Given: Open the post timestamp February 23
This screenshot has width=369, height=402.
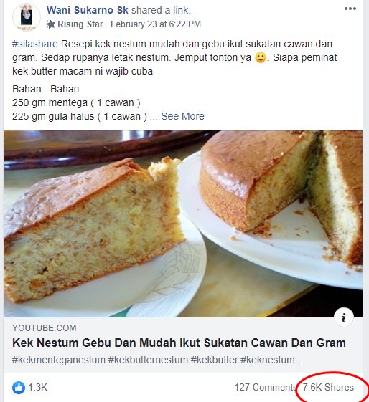Looking at the screenshot, I should click(x=156, y=24).
